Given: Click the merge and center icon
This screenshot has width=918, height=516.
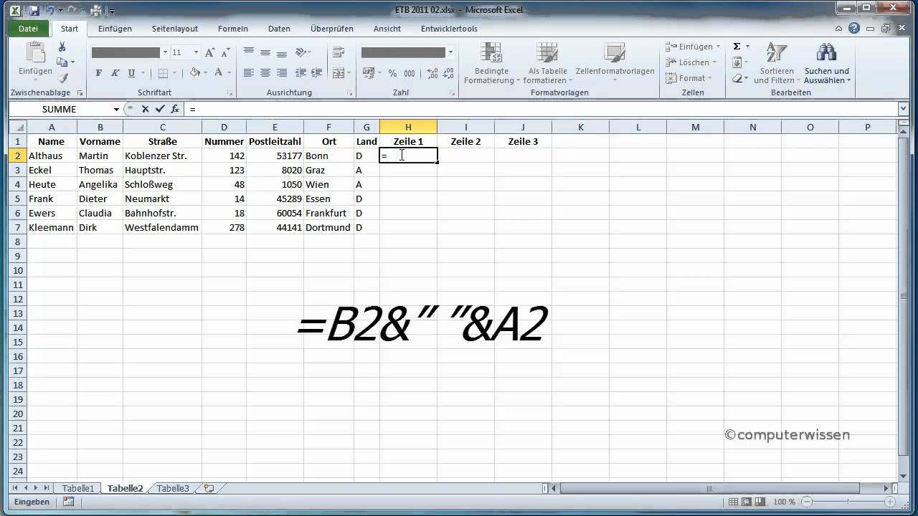Looking at the screenshot, I should coord(339,73).
